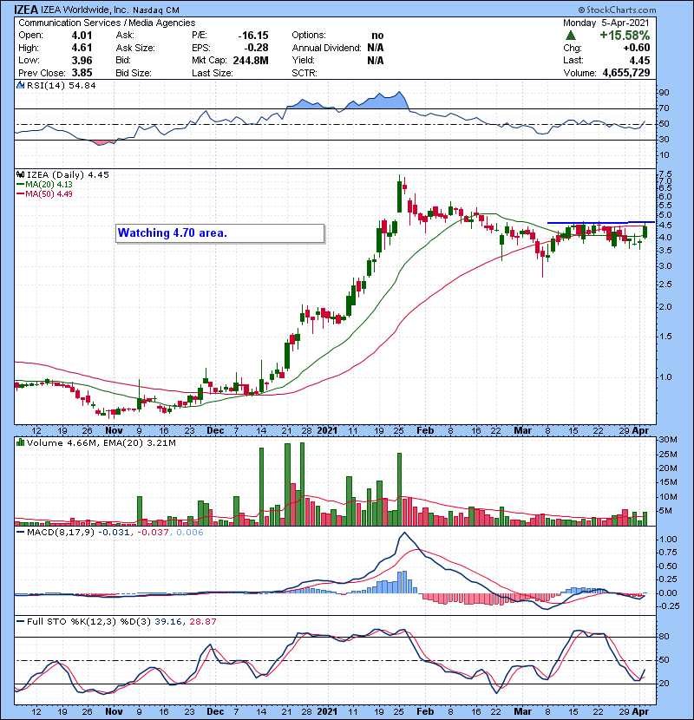Click the Volume 4.66M, EMA(20) 3.21M label
This screenshot has width=694, height=720.
101,443
